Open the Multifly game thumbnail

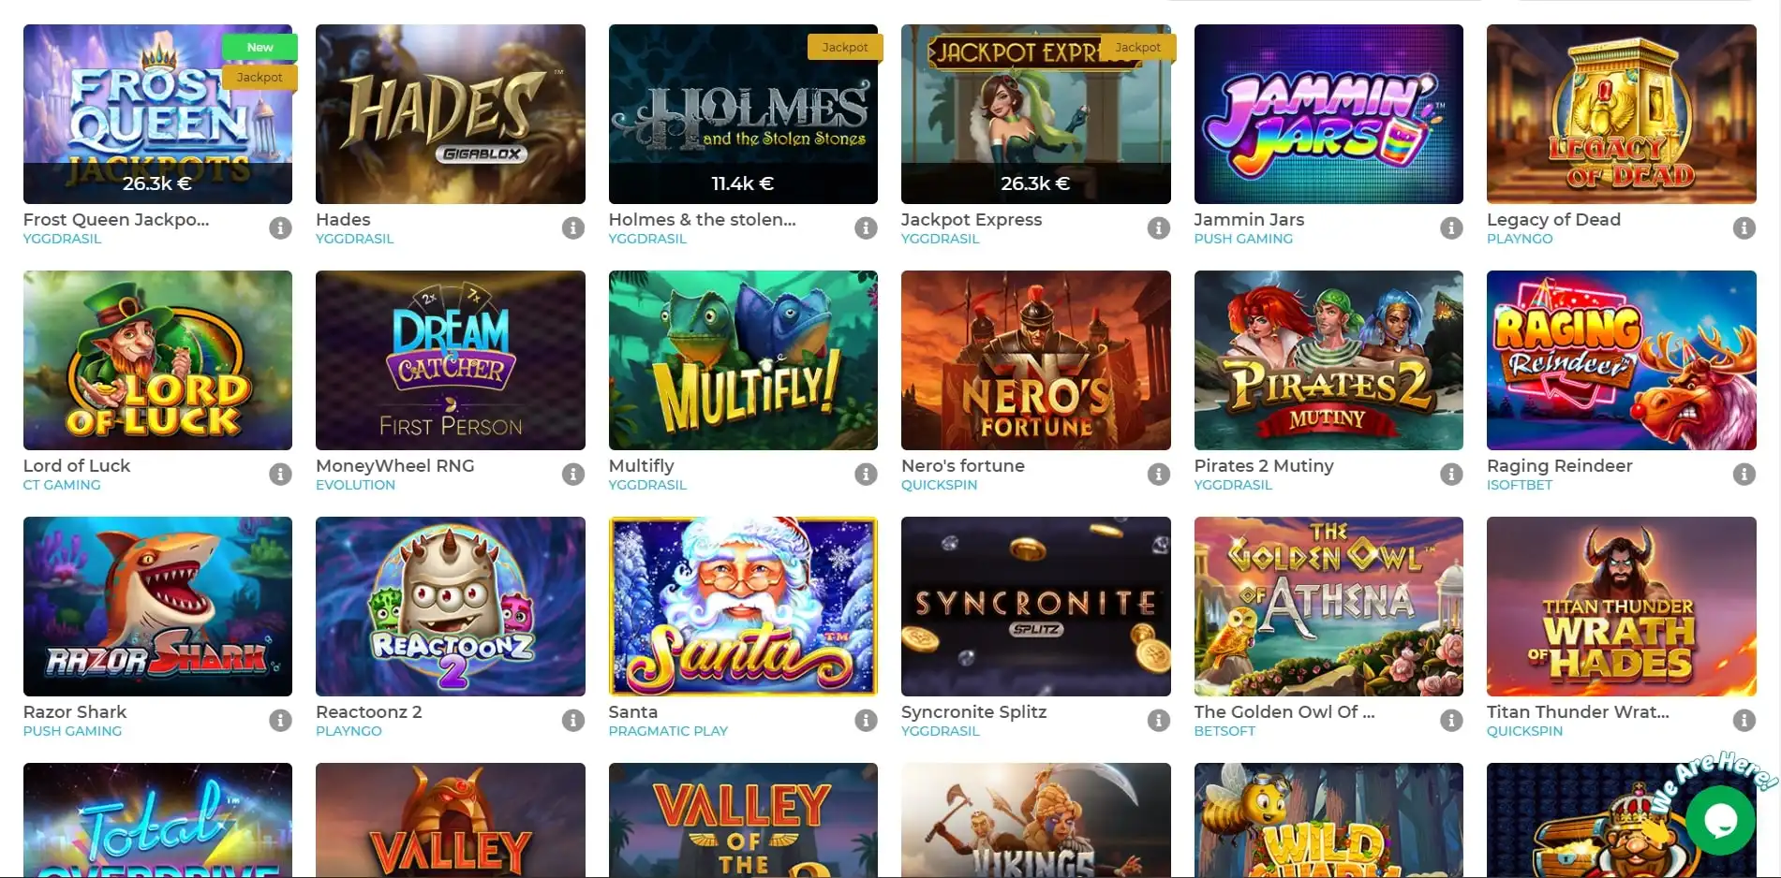coord(743,360)
